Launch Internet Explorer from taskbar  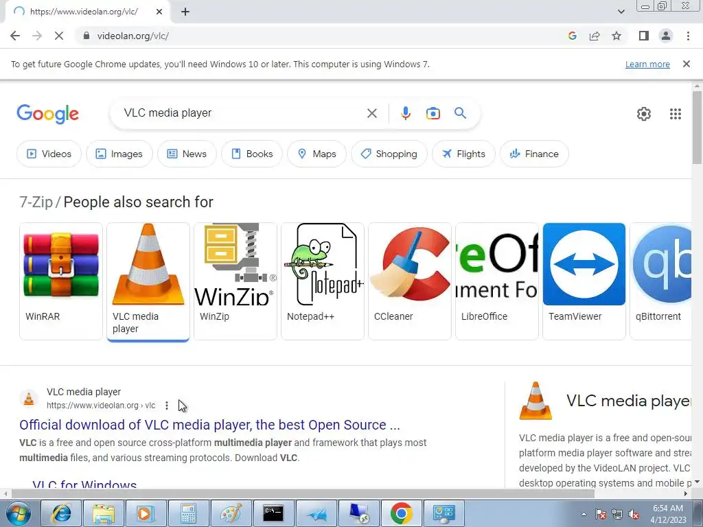[61, 513]
